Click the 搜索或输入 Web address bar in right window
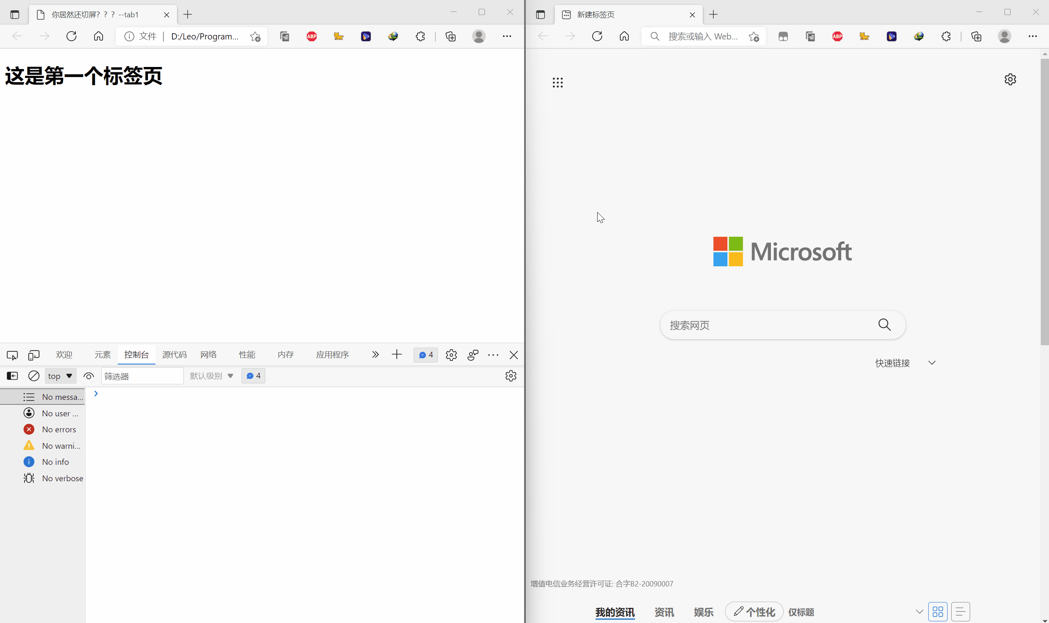 click(703, 37)
